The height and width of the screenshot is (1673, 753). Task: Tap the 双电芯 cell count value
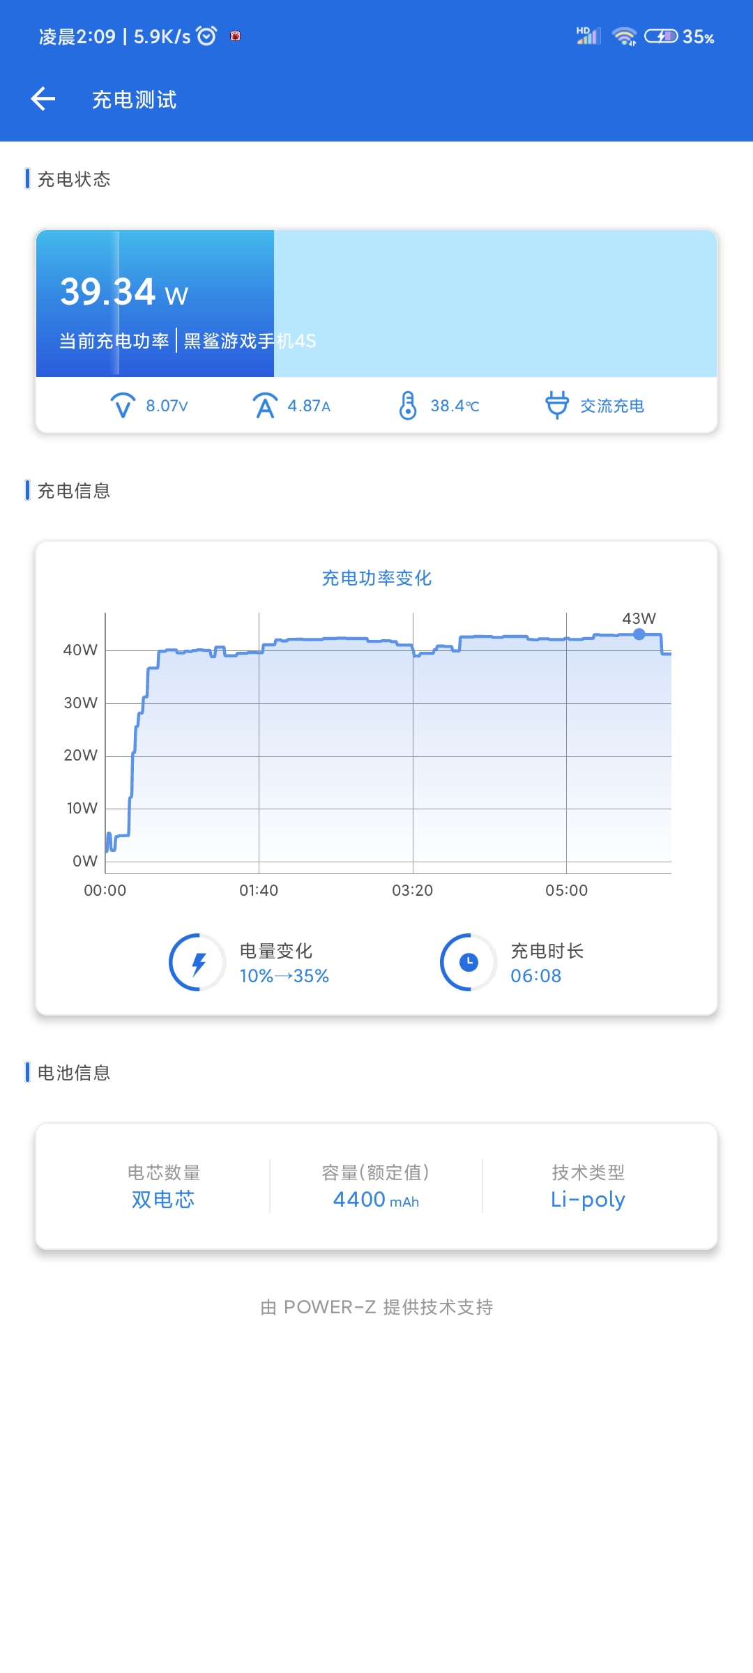coord(163,1200)
